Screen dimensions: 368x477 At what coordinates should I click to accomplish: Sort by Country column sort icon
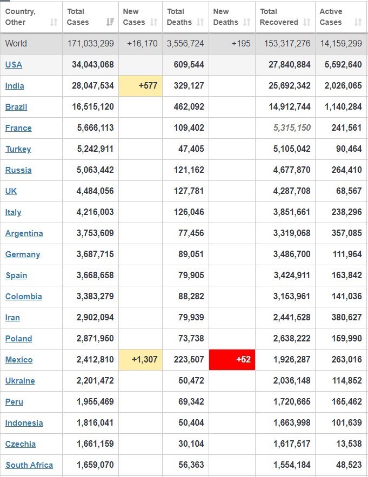click(53, 22)
